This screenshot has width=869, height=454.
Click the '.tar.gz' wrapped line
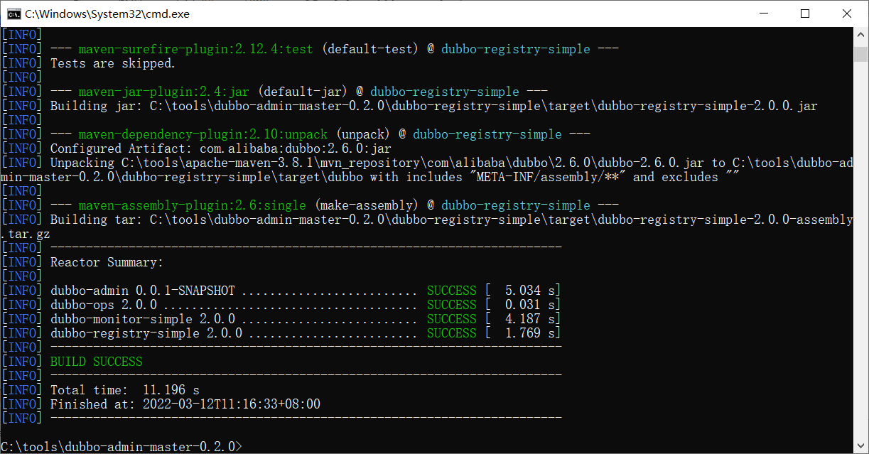coord(25,234)
